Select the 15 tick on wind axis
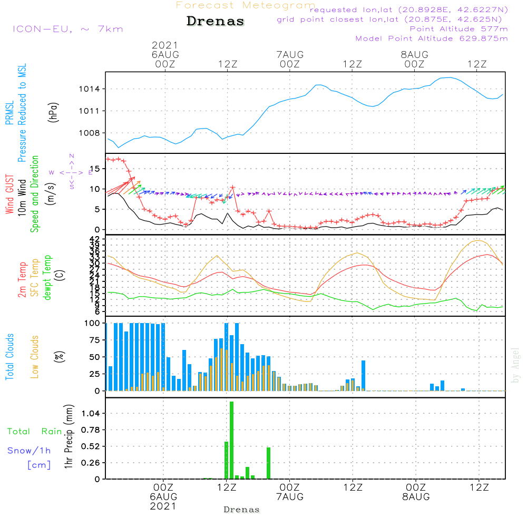The height and width of the screenshot is (527, 527). [95, 169]
